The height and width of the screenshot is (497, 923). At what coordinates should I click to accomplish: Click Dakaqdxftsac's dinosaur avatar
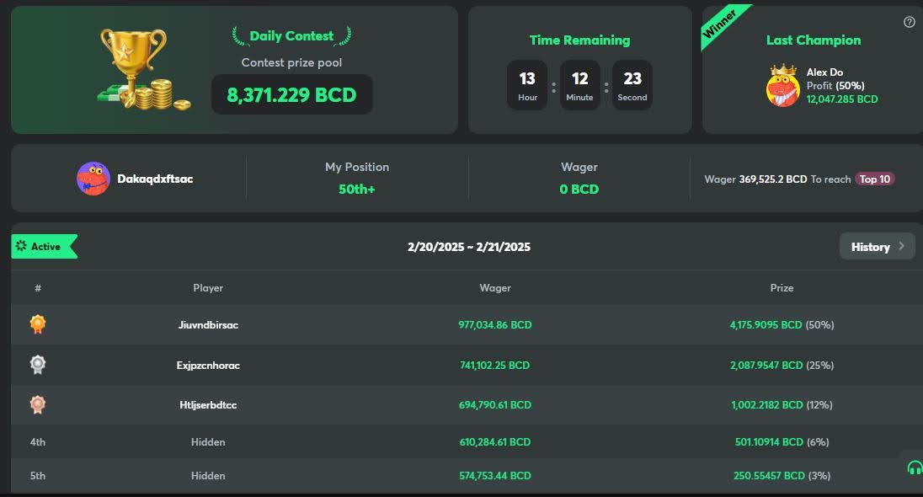[93, 179]
